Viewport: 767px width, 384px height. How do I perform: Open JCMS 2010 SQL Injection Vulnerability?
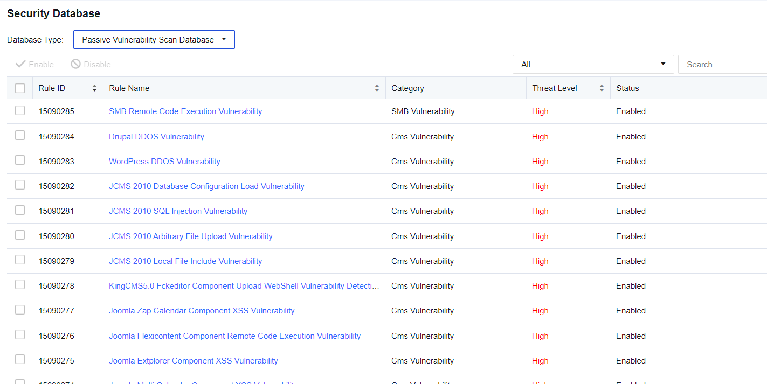point(178,211)
